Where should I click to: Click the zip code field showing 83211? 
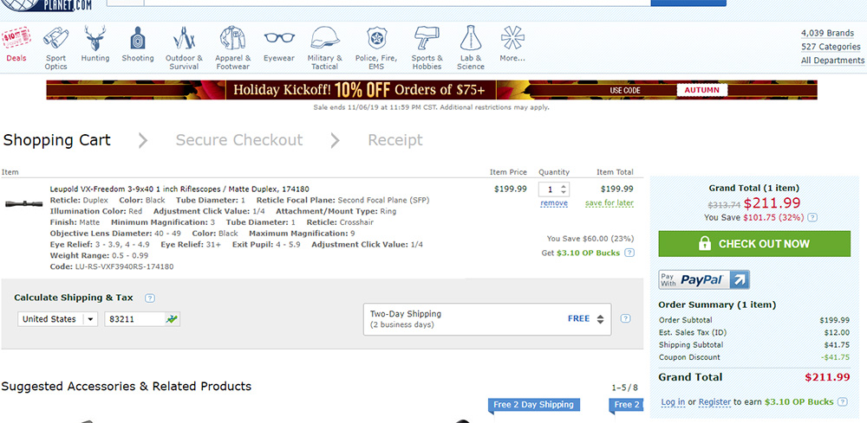pyautogui.click(x=142, y=319)
